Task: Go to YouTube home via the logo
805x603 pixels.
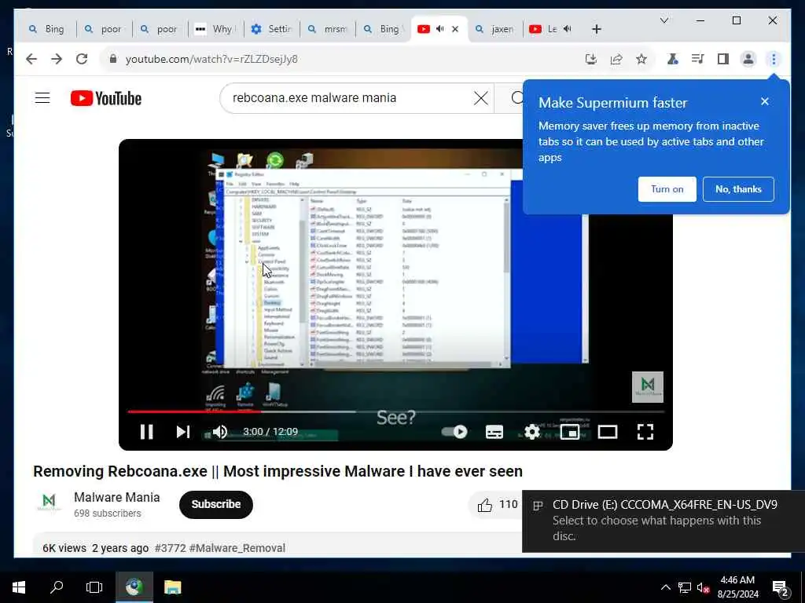Action: (x=106, y=98)
